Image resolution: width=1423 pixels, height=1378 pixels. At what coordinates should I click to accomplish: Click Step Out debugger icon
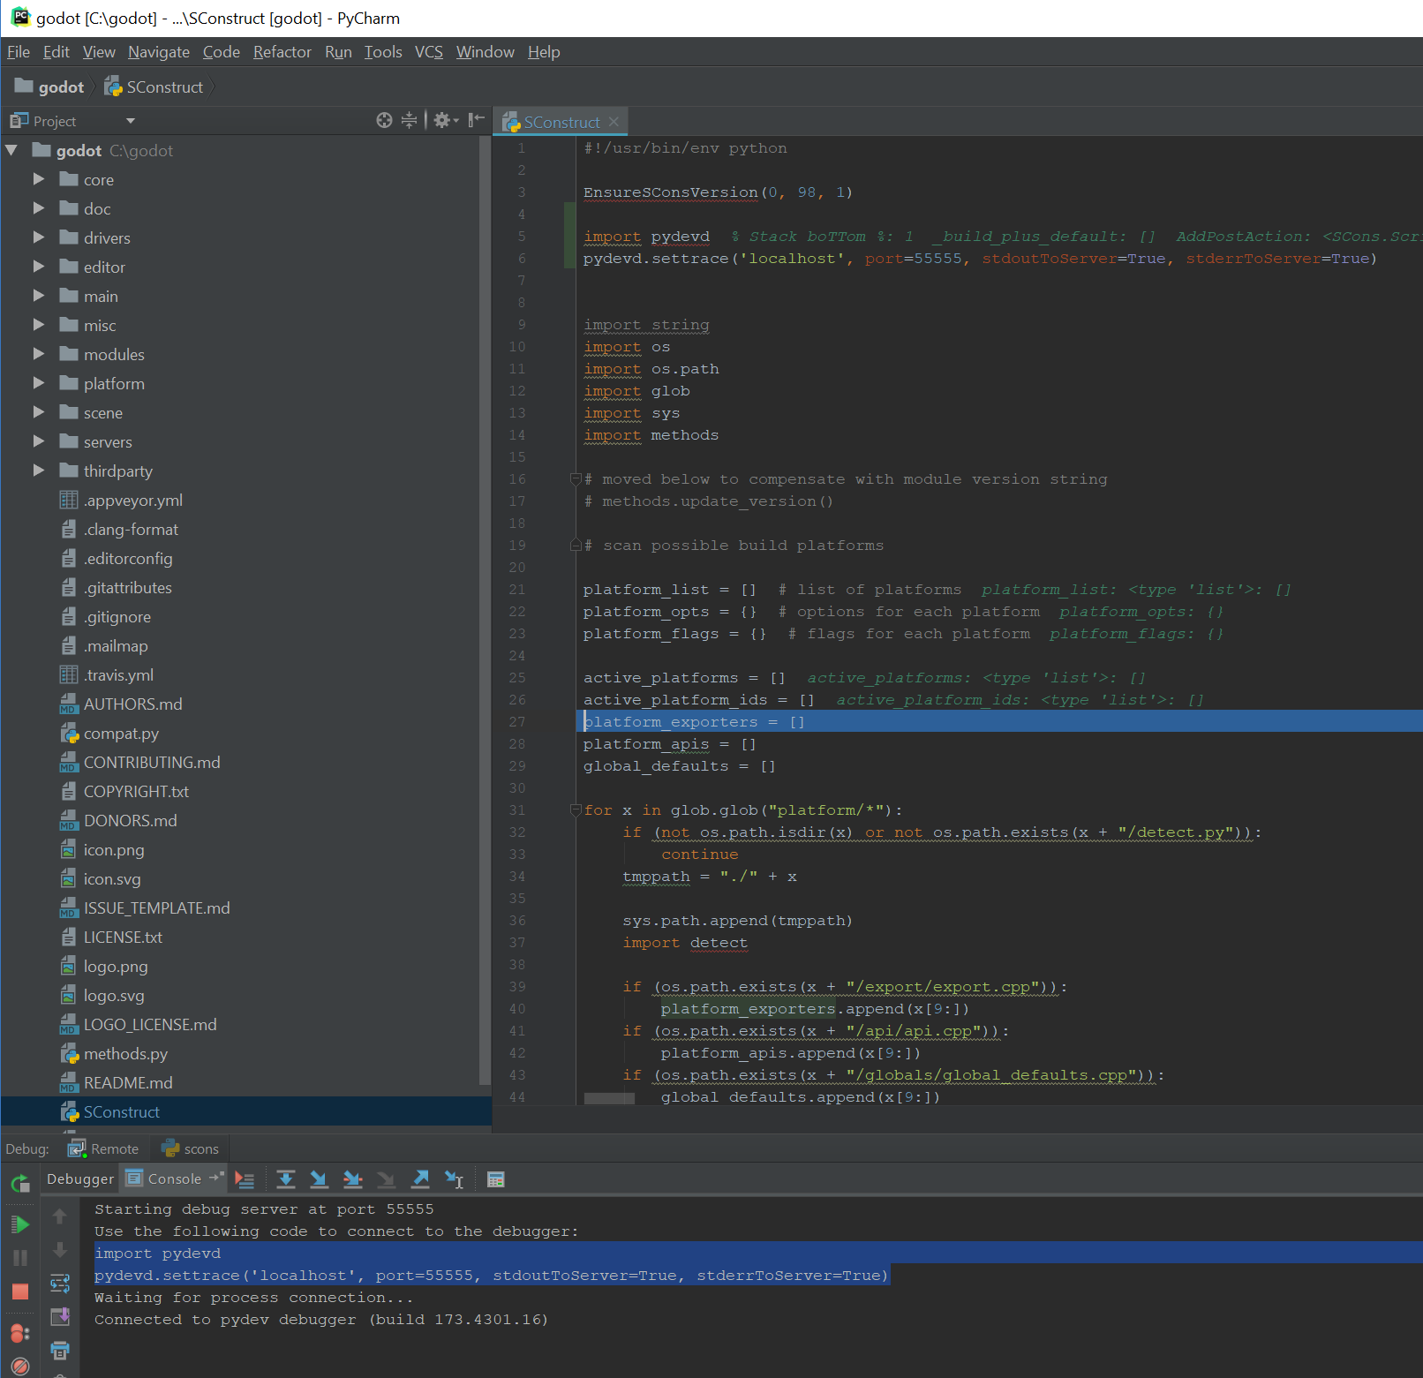pyautogui.click(x=421, y=1179)
